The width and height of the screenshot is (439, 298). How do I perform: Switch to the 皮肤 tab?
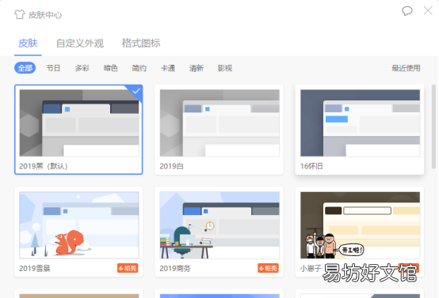[x=28, y=43]
